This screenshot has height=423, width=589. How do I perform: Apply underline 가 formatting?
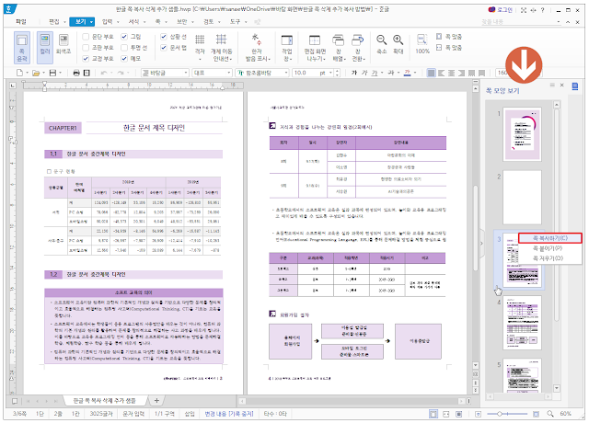(x=375, y=73)
